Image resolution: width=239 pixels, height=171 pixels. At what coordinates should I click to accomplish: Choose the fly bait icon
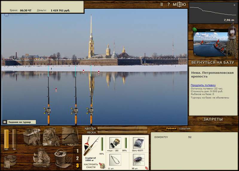pyautogui.click(x=139, y=160)
